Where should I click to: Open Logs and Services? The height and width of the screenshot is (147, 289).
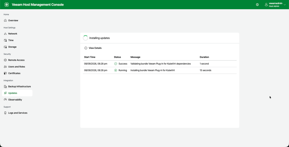[17, 113]
